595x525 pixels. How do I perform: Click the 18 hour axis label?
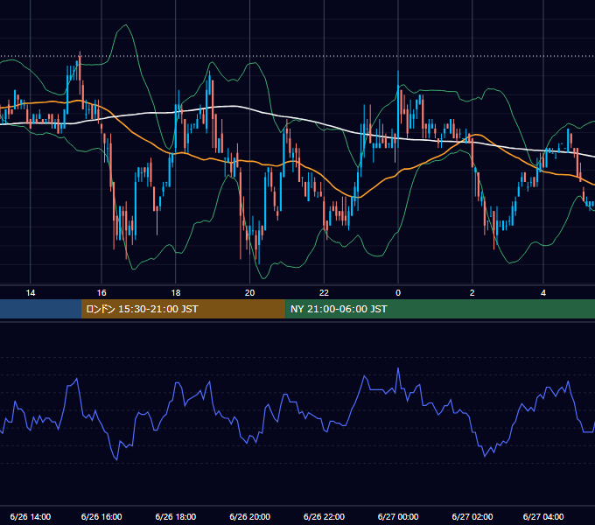click(x=176, y=293)
